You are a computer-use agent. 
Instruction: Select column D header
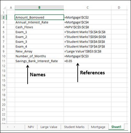click(x=119, y=7)
